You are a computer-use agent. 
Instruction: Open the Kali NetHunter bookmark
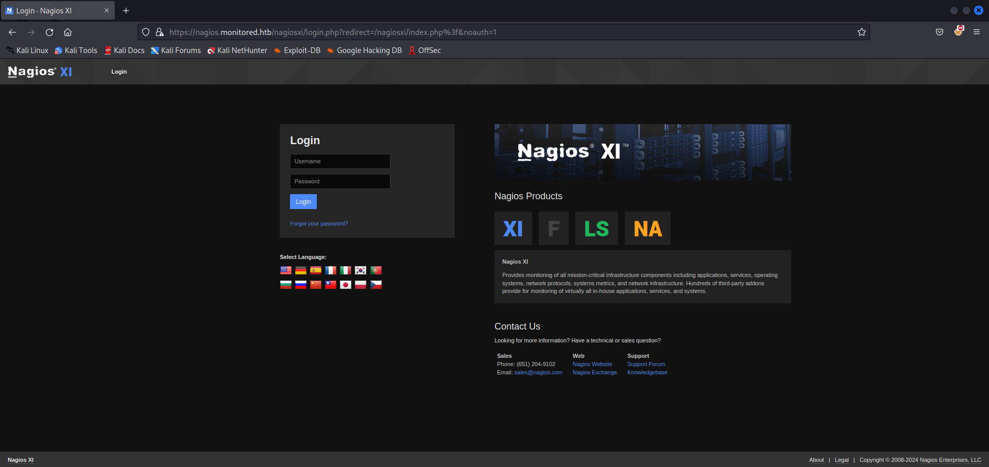[237, 50]
